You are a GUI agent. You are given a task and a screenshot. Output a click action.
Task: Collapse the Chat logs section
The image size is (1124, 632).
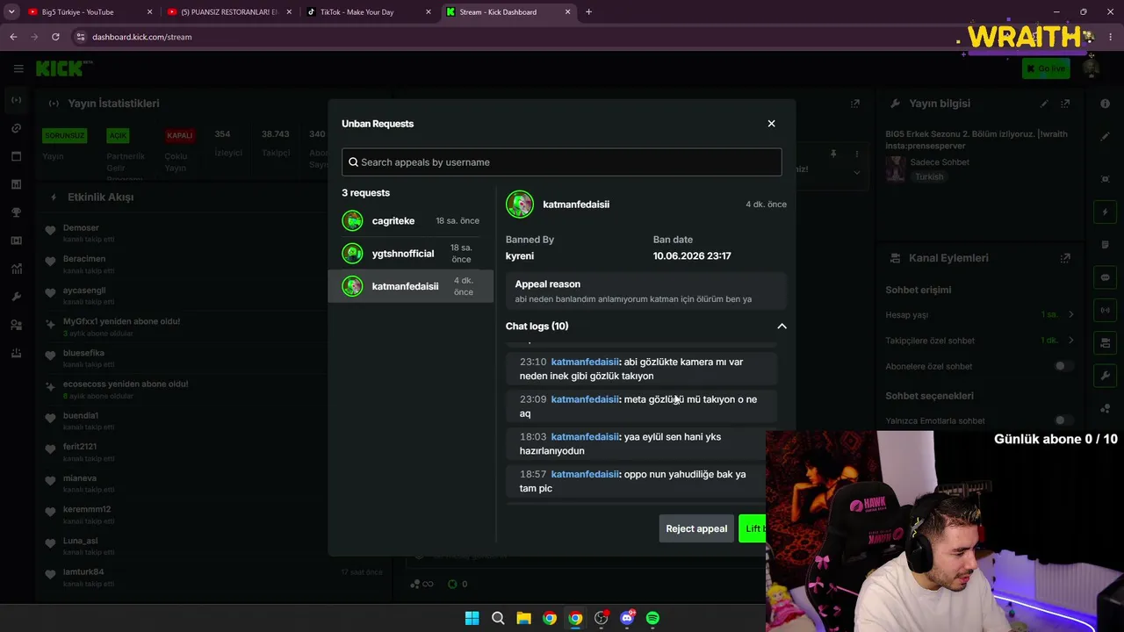[x=782, y=327]
